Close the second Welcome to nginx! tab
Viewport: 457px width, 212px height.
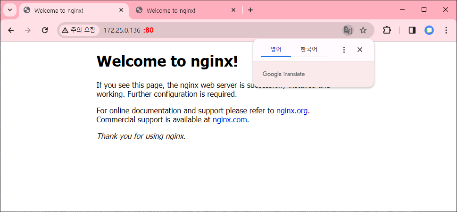coord(233,10)
